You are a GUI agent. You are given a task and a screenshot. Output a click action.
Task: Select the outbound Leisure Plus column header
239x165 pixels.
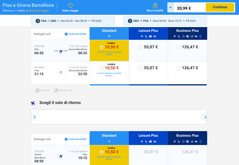tap(148, 33)
